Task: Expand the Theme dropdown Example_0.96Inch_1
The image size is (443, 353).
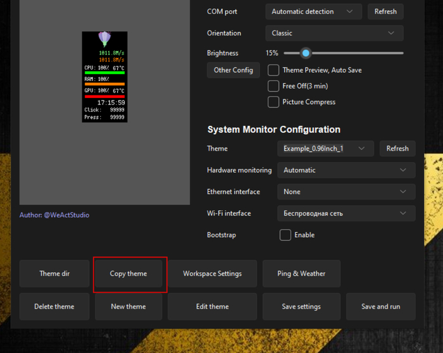Action: (x=325, y=149)
